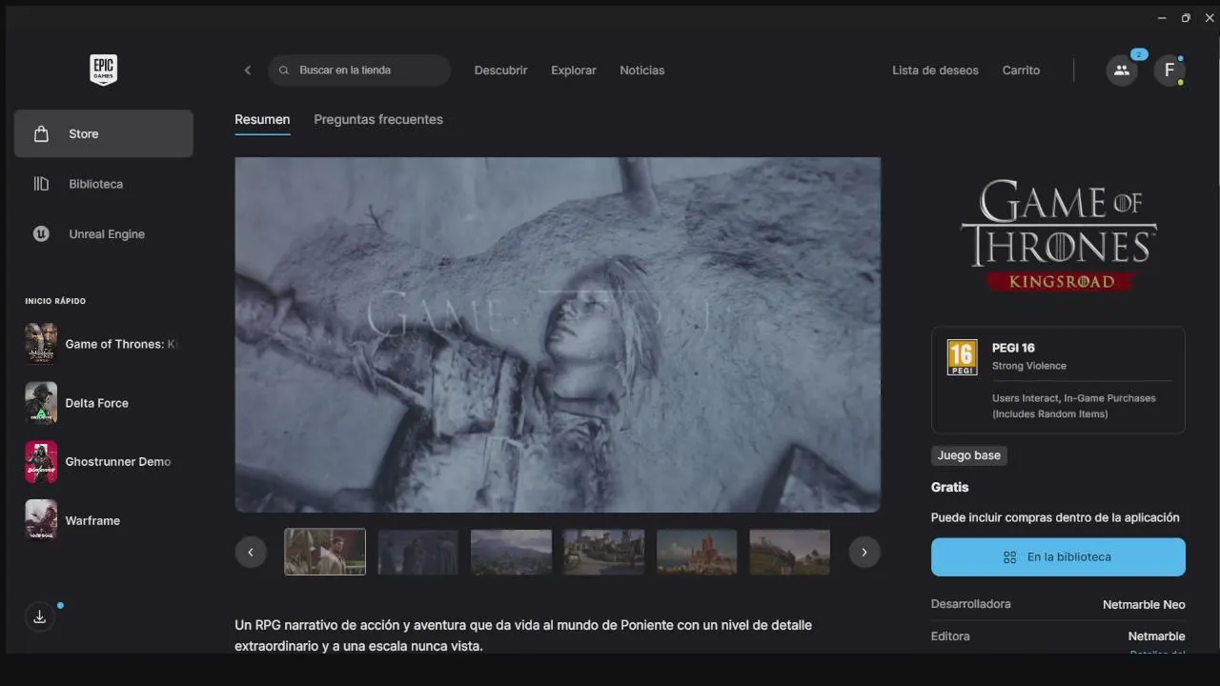Click the PEGI 16 rating badge
Image resolution: width=1220 pixels, height=686 pixels.
[962, 357]
